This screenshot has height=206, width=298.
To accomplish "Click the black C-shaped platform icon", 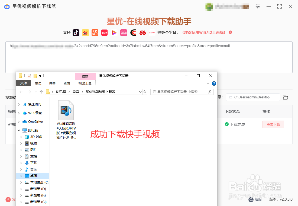I will 133,33.
